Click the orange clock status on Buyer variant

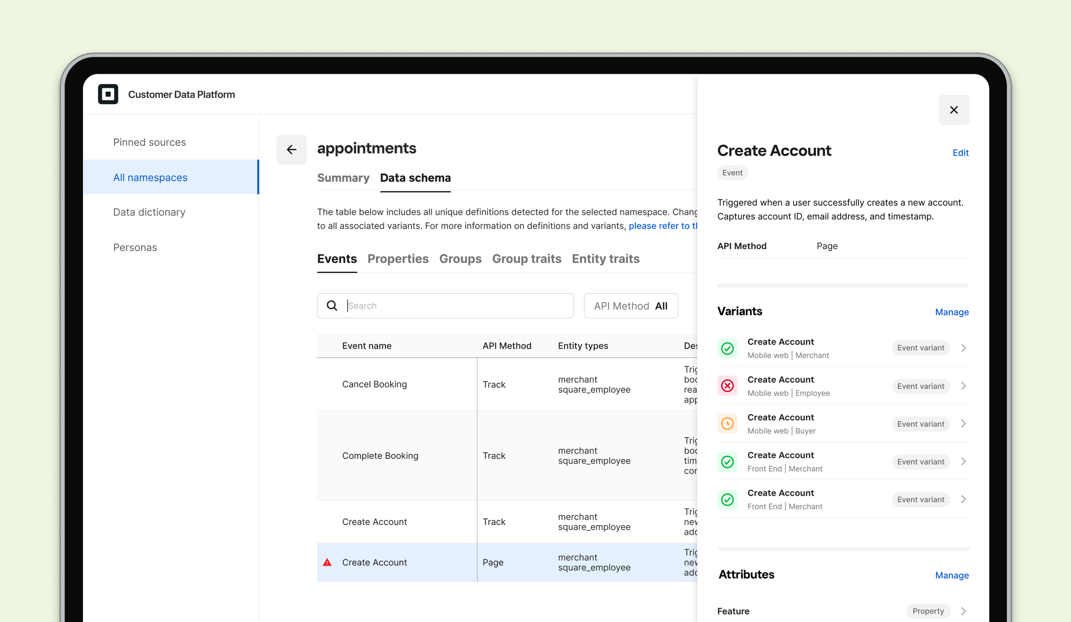tap(727, 424)
